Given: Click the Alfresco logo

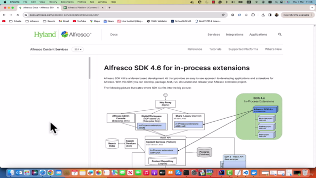Looking at the screenshot, I should (x=76, y=35).
